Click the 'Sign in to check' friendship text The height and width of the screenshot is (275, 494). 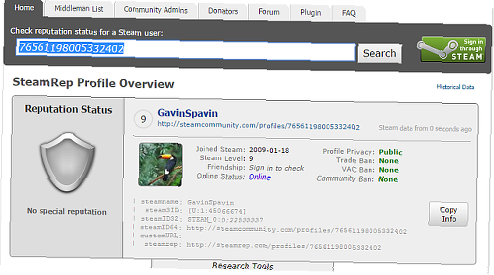point(277,168)
